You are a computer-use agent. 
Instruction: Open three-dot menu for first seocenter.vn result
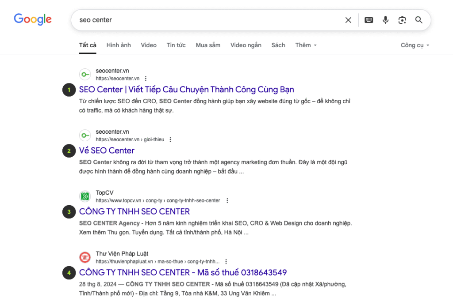146,79
